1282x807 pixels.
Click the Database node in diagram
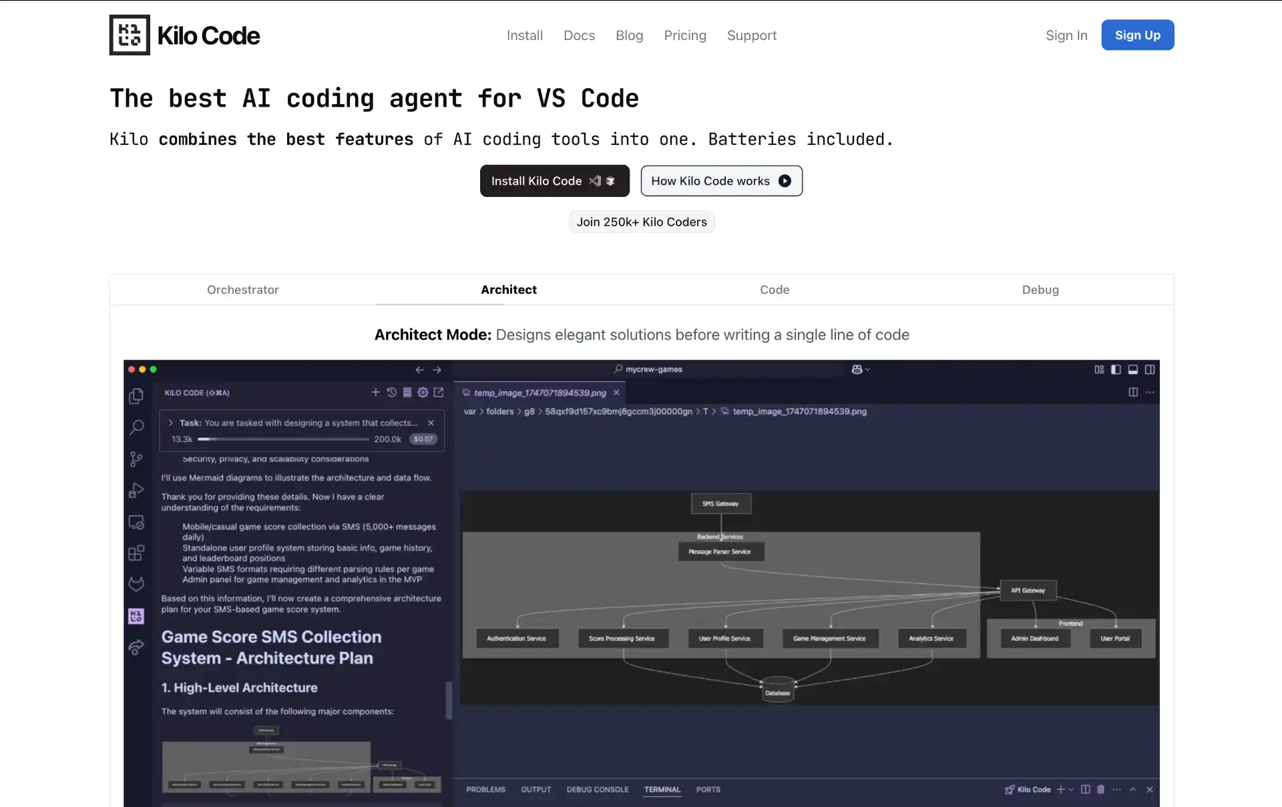[778, 690]
